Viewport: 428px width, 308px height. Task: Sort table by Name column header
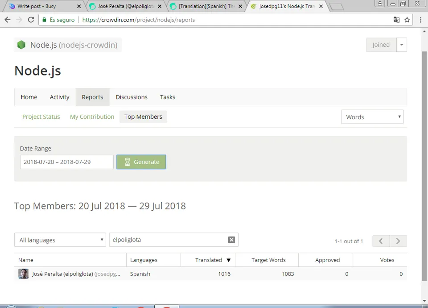(x=70, y=260)
